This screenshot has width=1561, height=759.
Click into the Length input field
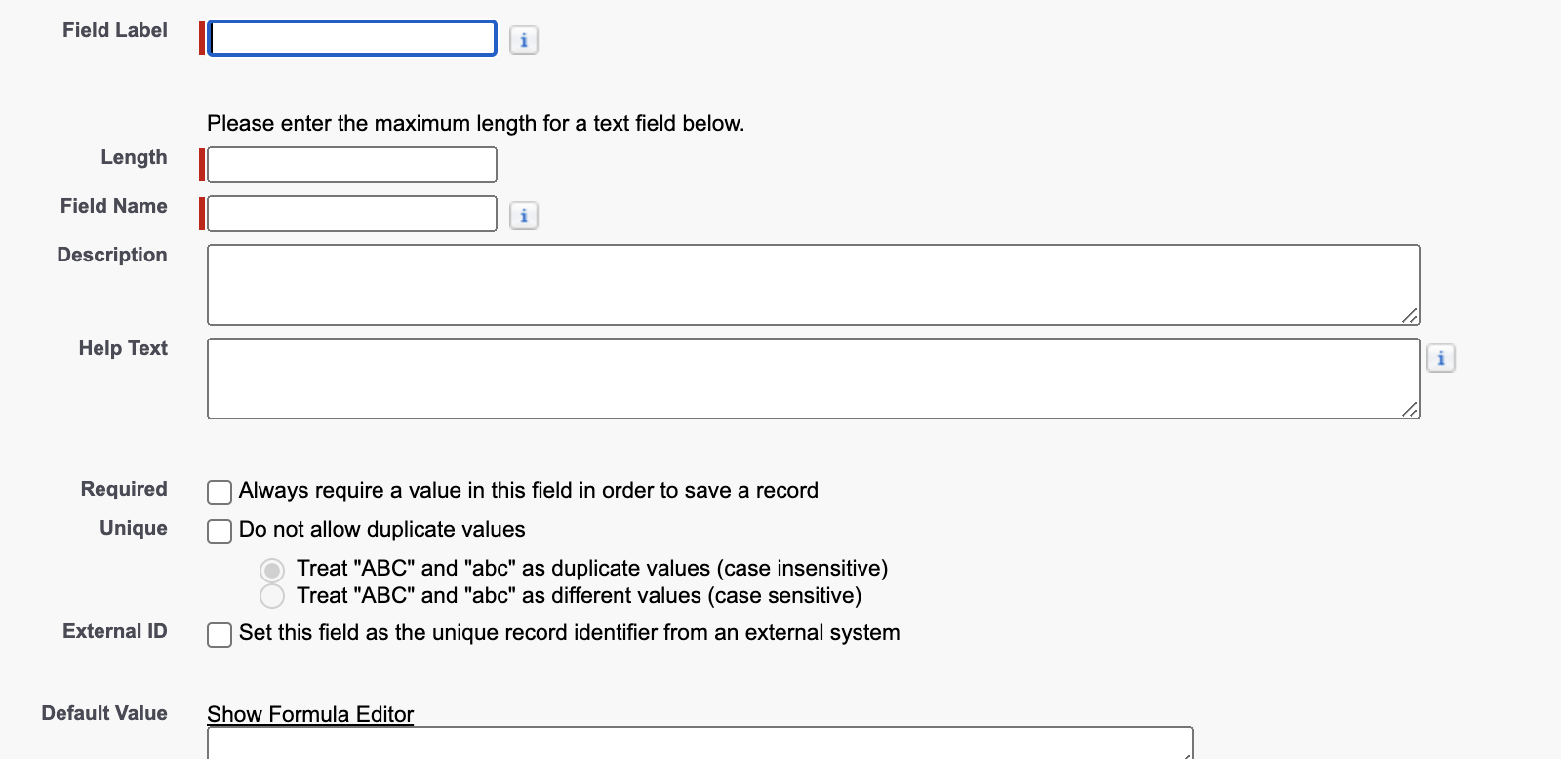point(352,165)
